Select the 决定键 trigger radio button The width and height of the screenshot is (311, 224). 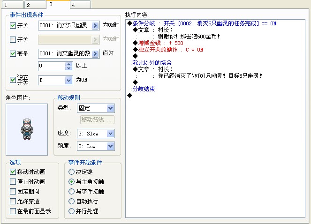click(x=71, y=172)
